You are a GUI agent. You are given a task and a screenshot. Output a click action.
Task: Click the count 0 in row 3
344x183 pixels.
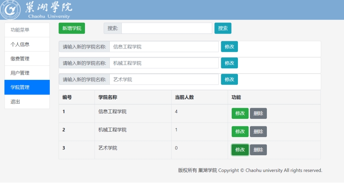point(176,148)
